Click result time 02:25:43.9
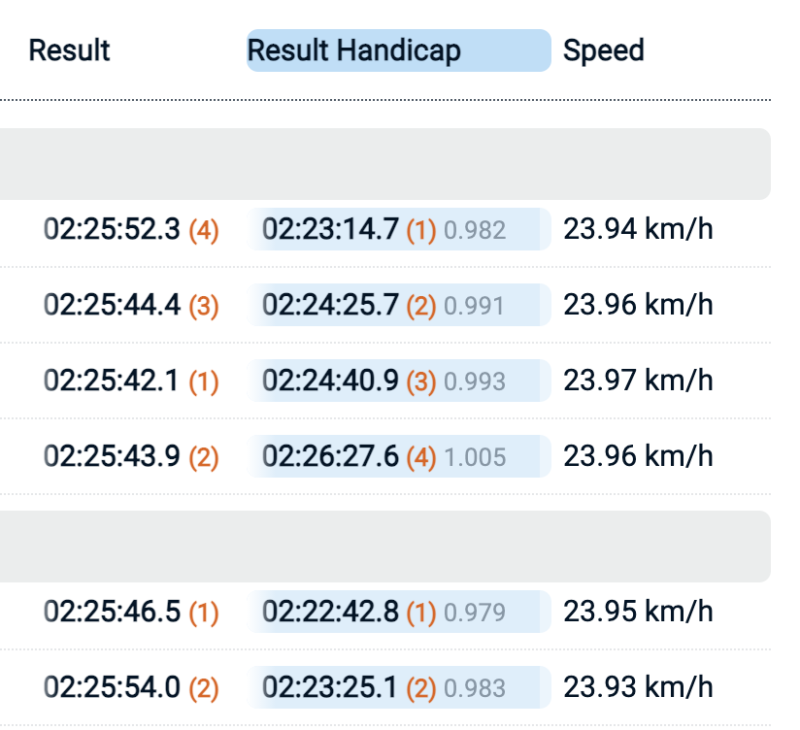 pos(112,455)
